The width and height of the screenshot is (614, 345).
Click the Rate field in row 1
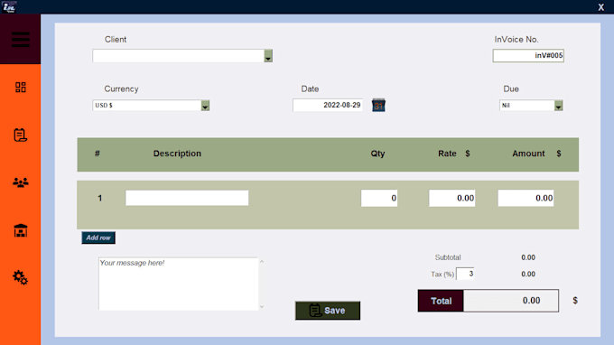(x=451, y=198)
